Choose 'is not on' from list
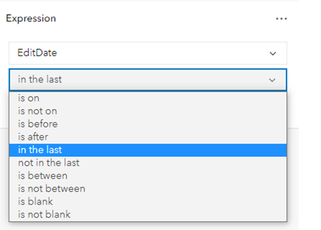 38,111
